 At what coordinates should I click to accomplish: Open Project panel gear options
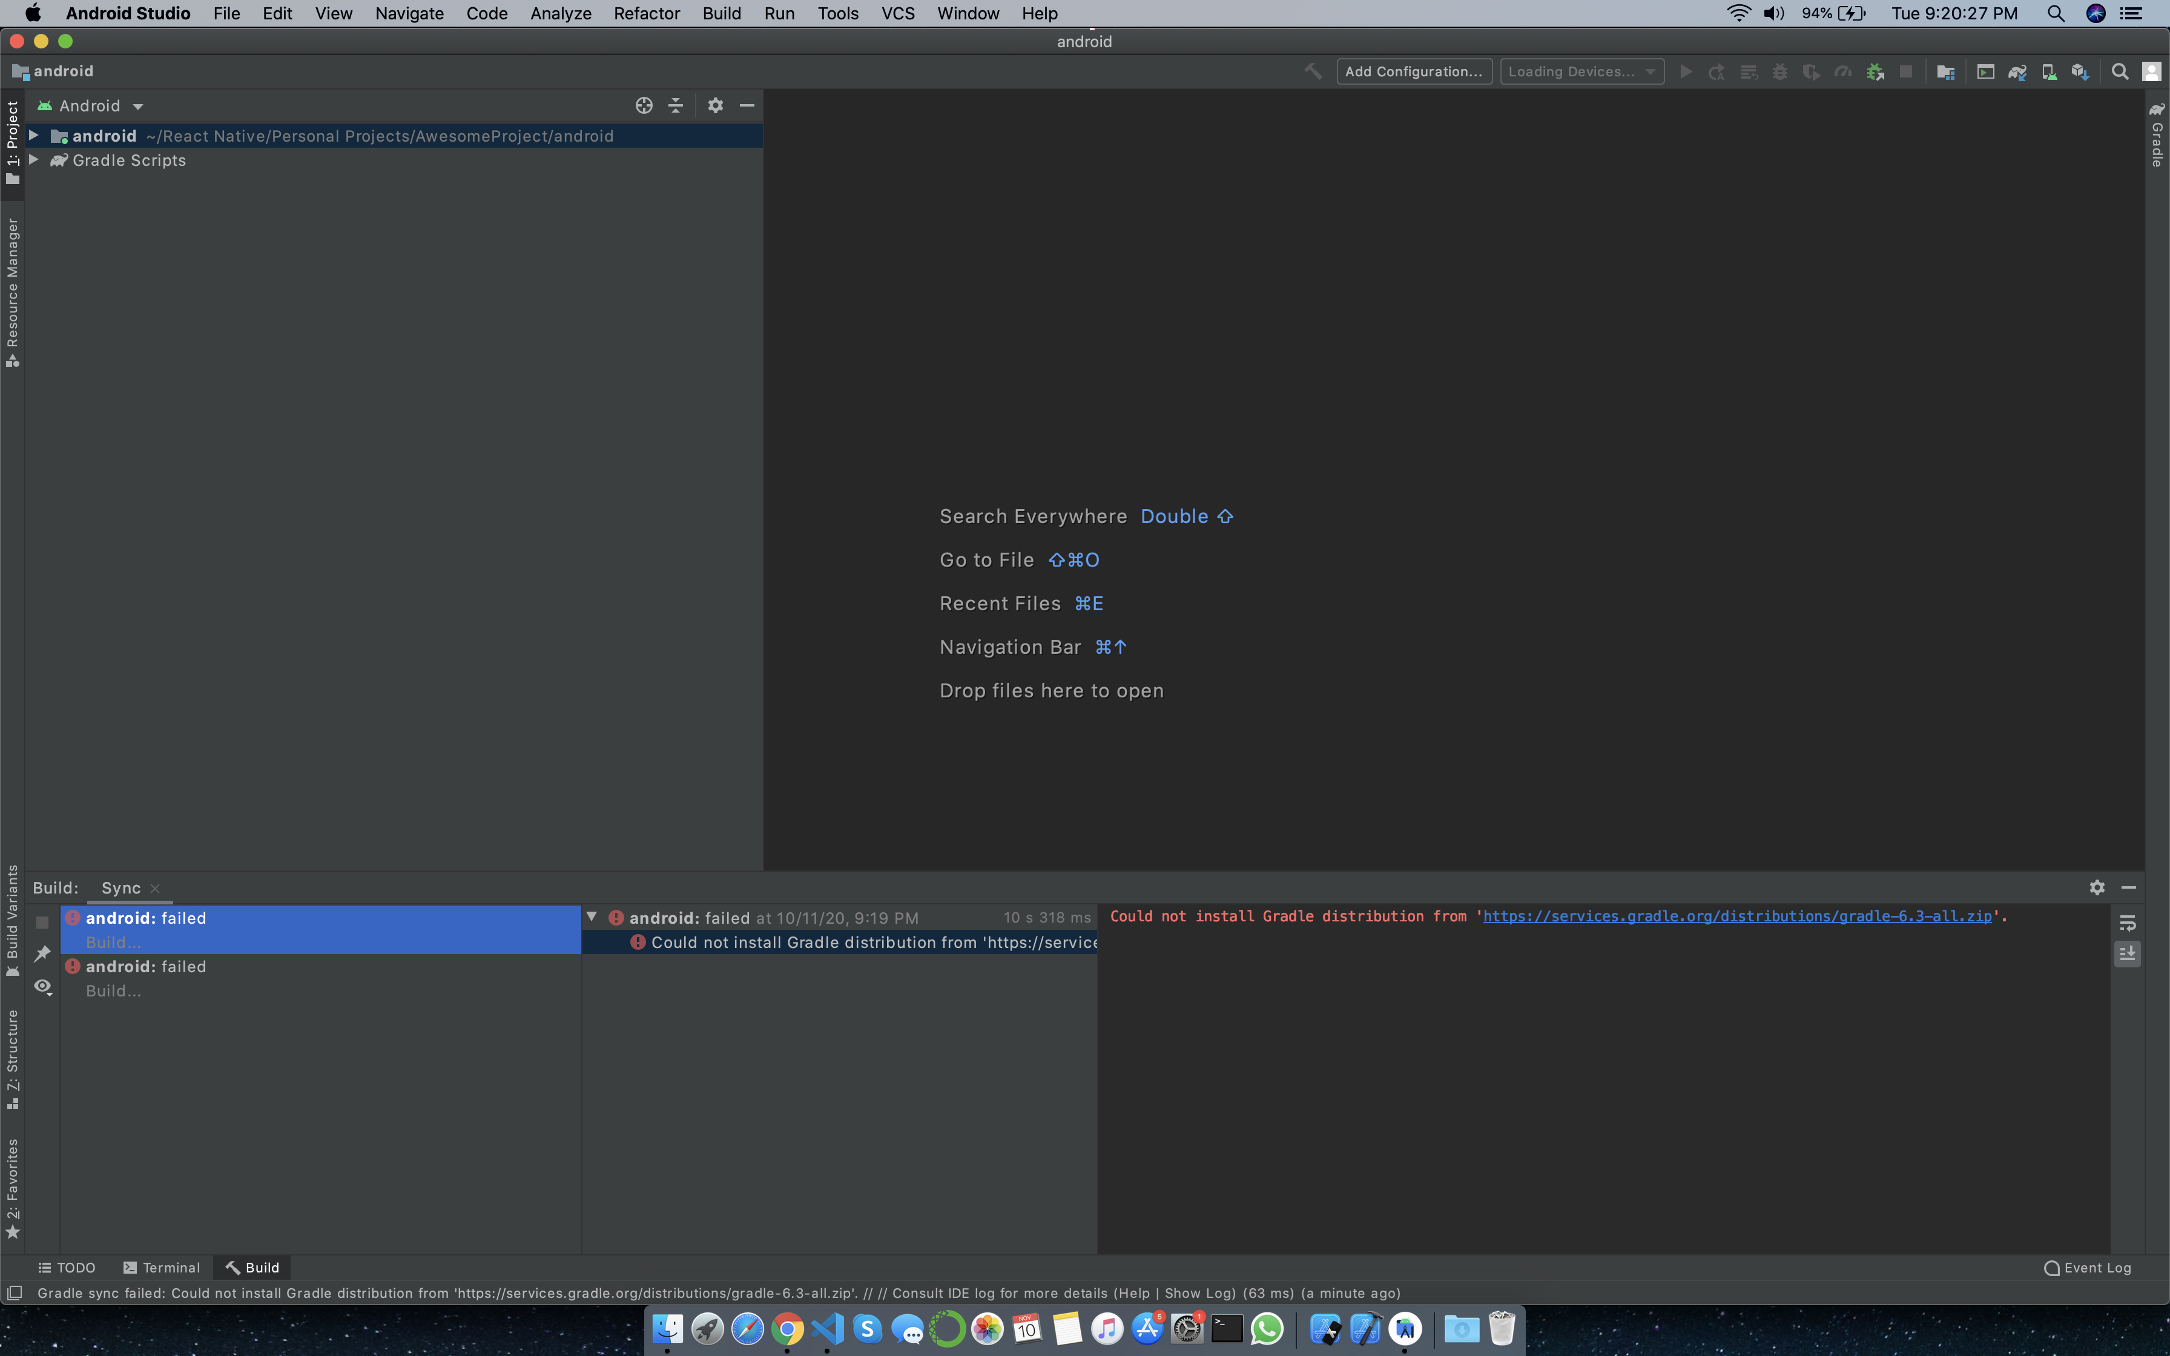[714, 106]
